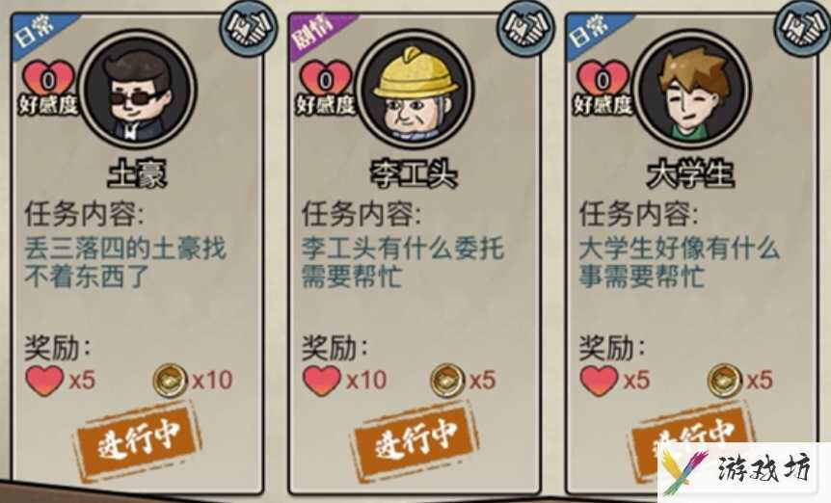Select 李工头's yellow hard hat avatar
This screenshot has height=503, width=831.
416,89
